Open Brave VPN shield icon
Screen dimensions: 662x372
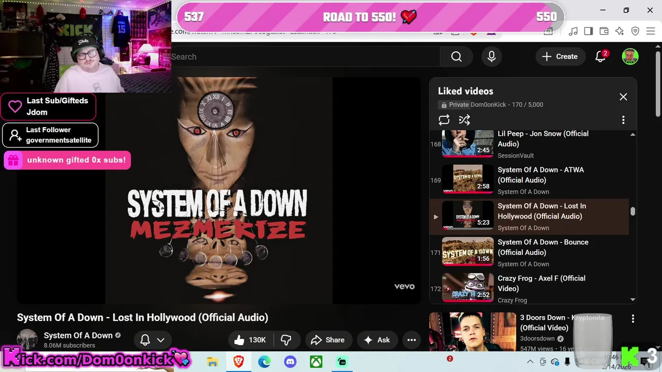point(635,32)
